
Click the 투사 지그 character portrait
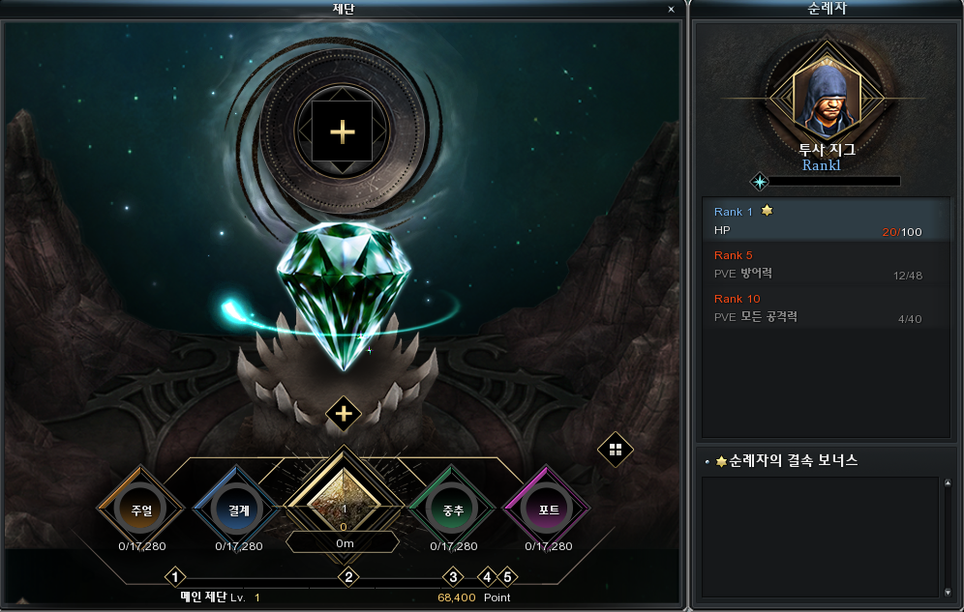(x=827, y=99)
